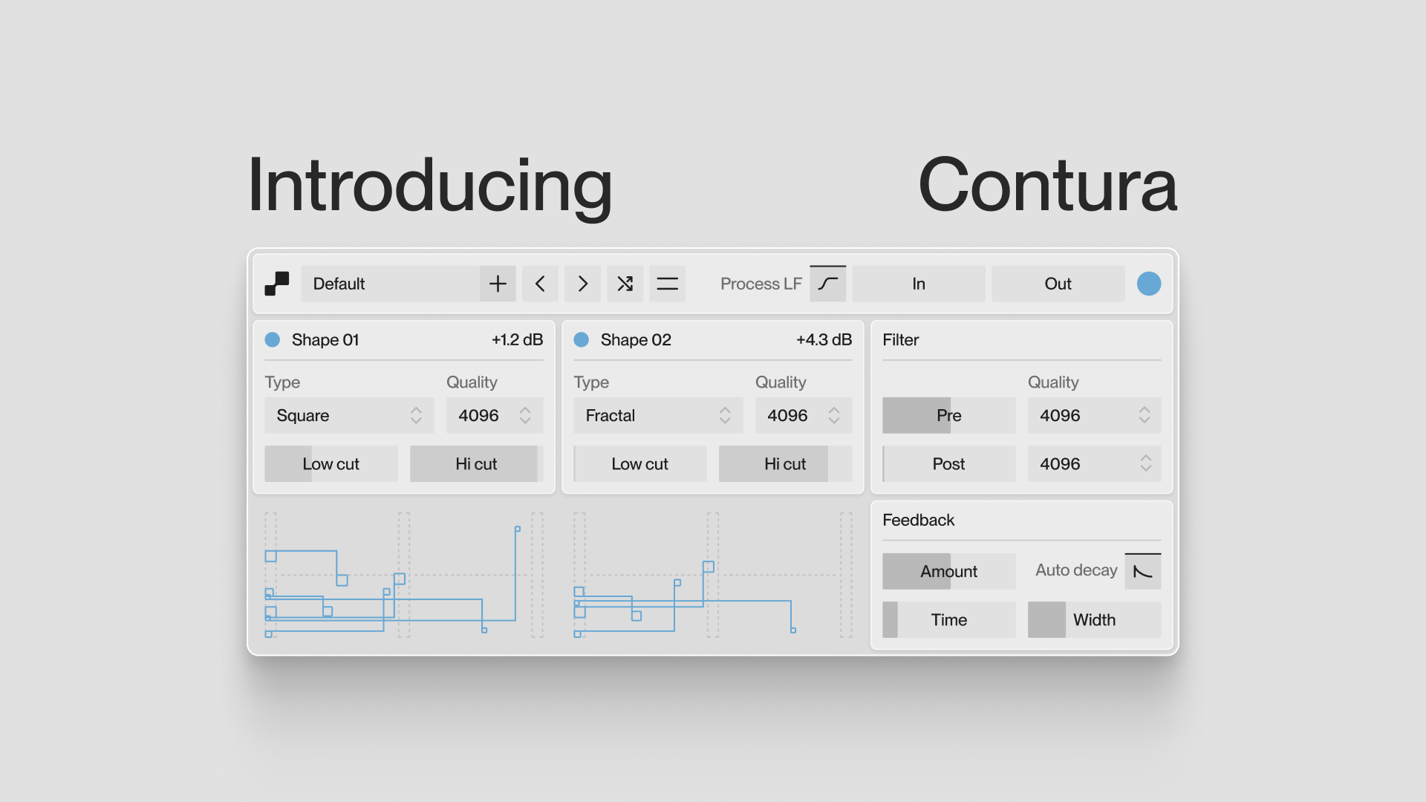Viewport: 1426px width, 802px height.
Task: Click the Shape 01 waveform graph
Action: coord(404,575)
